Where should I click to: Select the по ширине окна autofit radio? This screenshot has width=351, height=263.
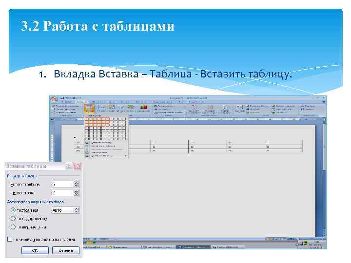click(x=13, y=227)
